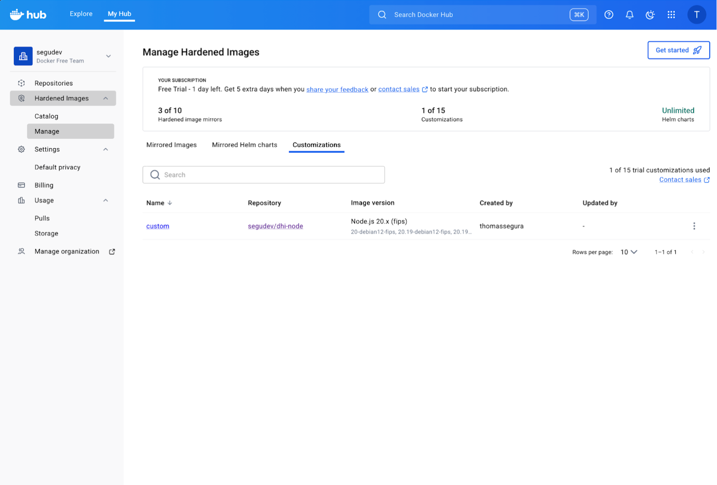Open the share your feedback link
Screen dimensions: 717x485
click(337, 89)
